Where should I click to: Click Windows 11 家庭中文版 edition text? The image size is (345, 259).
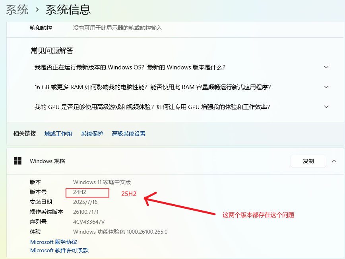tap(102, 182)
